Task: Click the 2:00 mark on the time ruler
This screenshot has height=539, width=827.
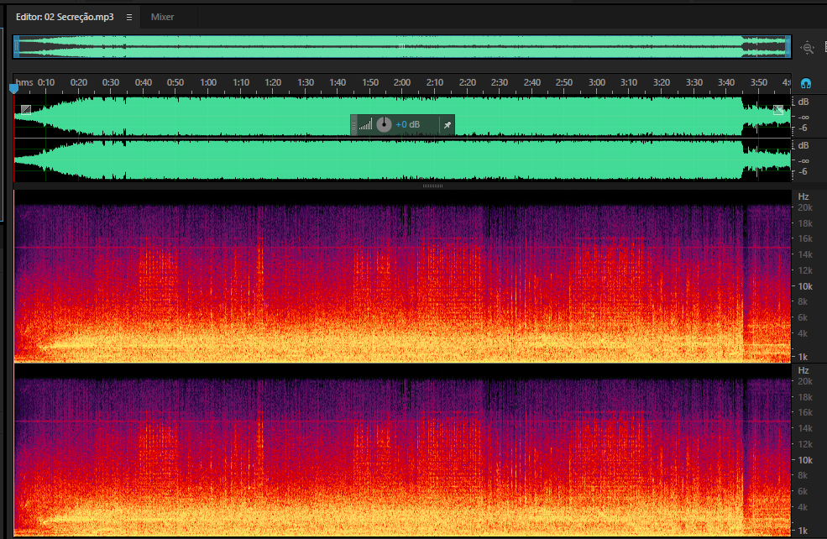Action: coord(402,82)
